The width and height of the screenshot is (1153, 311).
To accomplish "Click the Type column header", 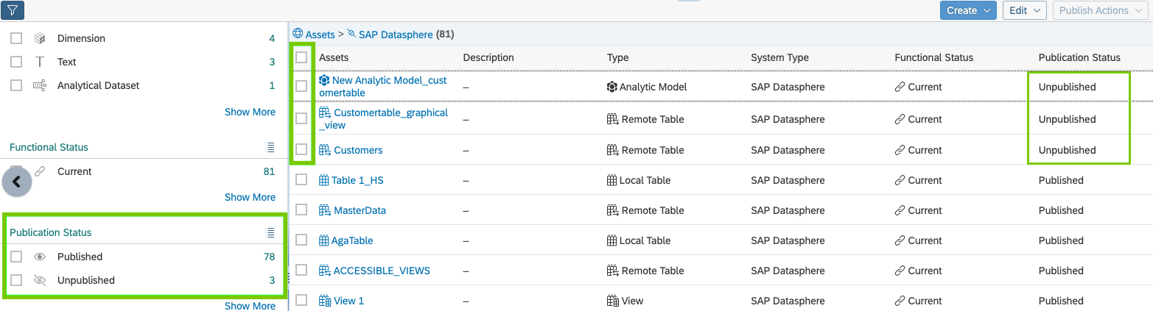I will (617, 57).
